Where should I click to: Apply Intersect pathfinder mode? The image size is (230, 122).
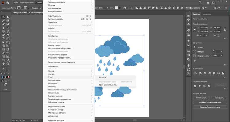click(x=204, y=86)
